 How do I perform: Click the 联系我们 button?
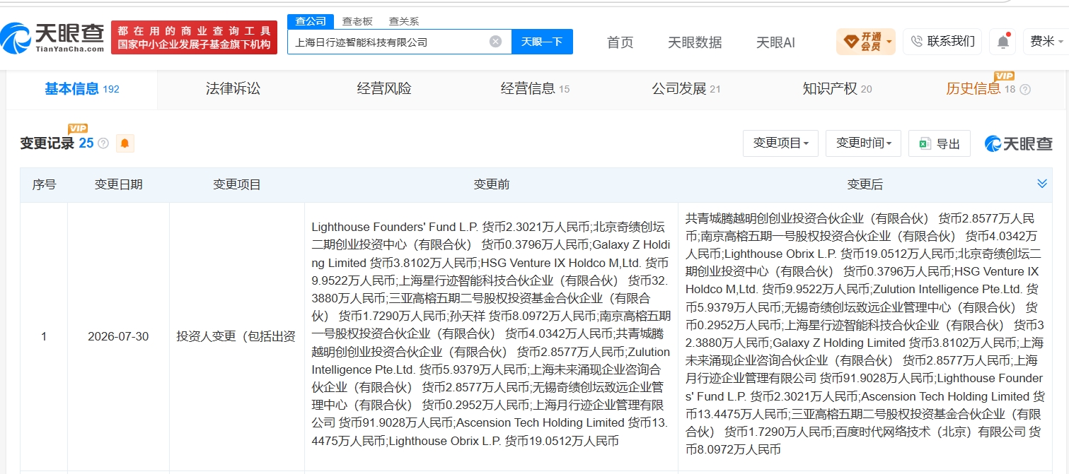(942, 42)
